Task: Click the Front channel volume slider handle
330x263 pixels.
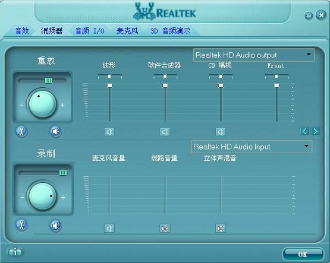Action: [x=276, y=85]
